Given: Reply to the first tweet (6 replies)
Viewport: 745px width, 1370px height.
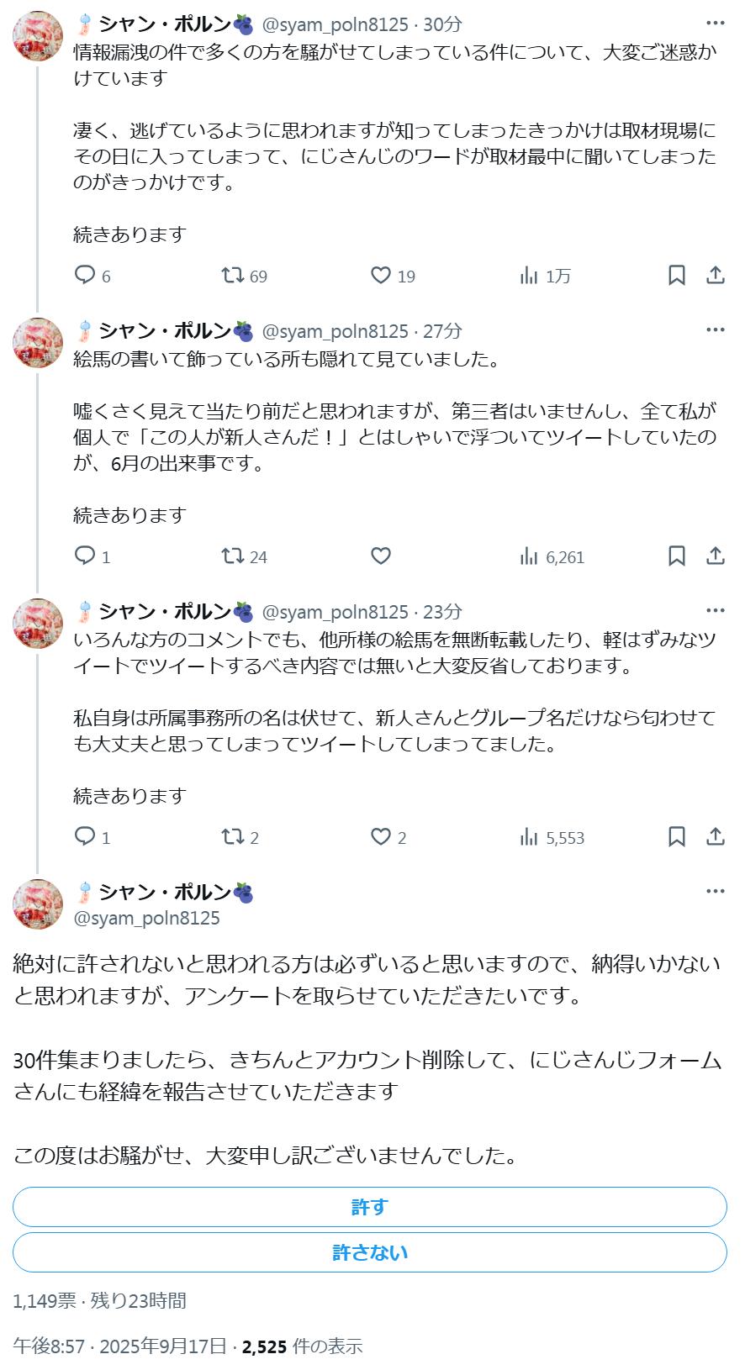Looking at the screenshot, I should pyautogui.click(x=86, y=276).
